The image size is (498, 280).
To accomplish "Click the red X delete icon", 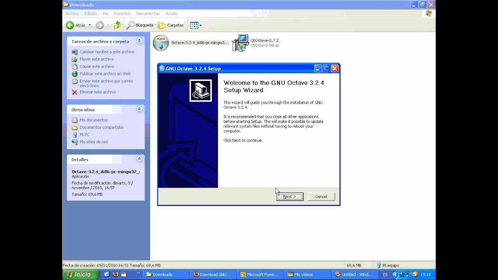I will 75,92.
